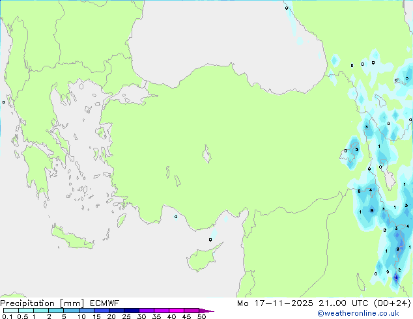Screen dimensions: 413x319
Task: Click the legend value "35"
Action: click(156, 316)
